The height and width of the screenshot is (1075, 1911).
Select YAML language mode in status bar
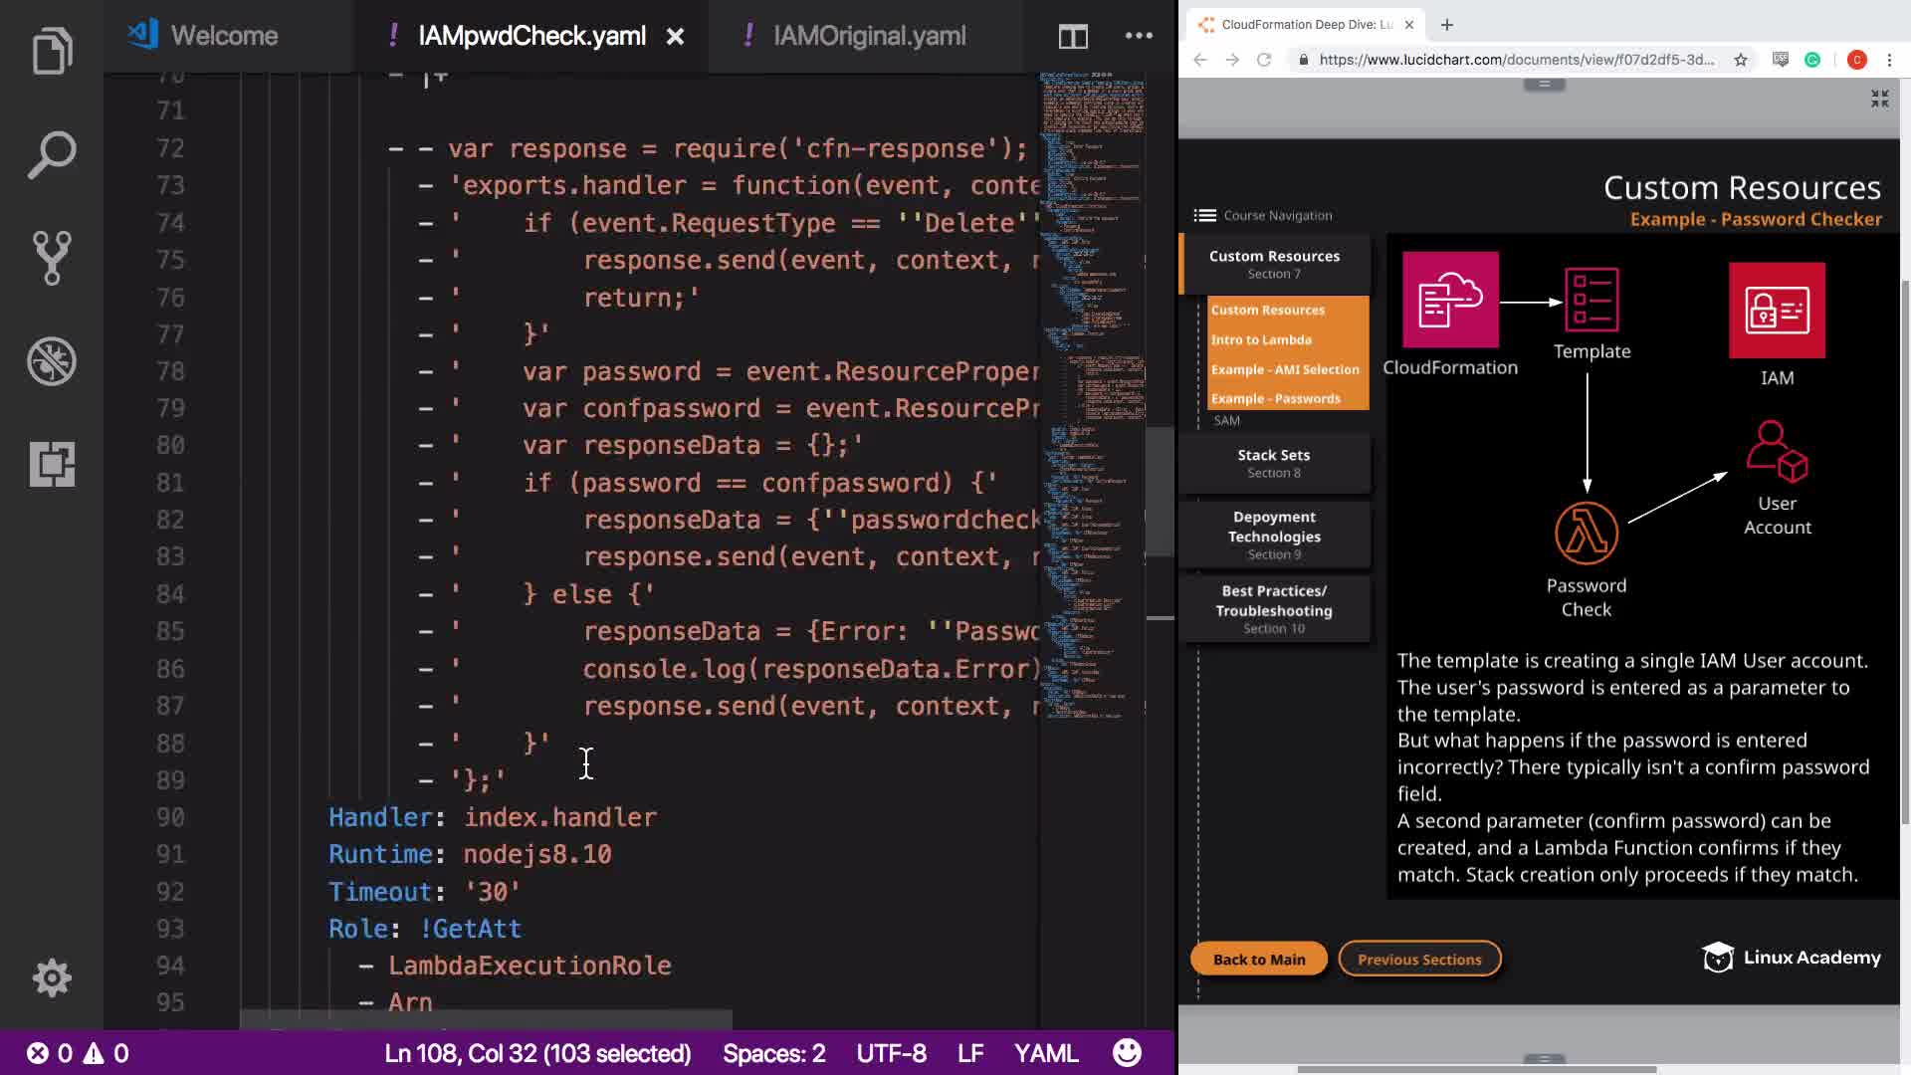(1045, 1053)
